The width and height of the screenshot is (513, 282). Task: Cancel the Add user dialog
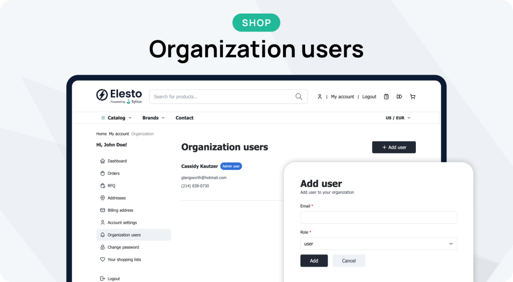(x=349, y=260)
